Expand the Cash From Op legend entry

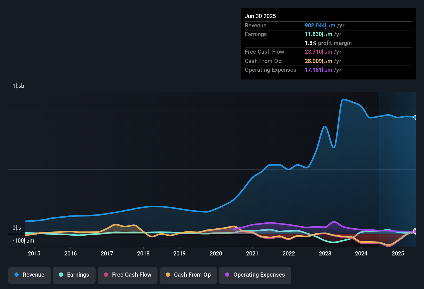188,275
